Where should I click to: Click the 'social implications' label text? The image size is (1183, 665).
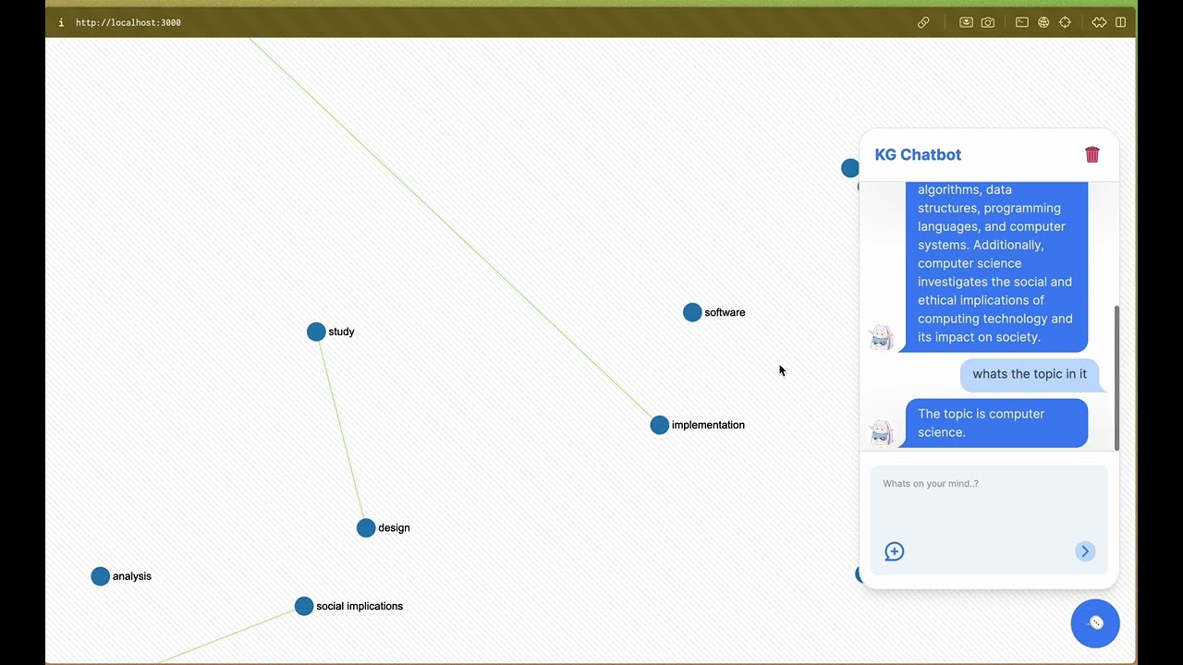(x=360, y=606)
